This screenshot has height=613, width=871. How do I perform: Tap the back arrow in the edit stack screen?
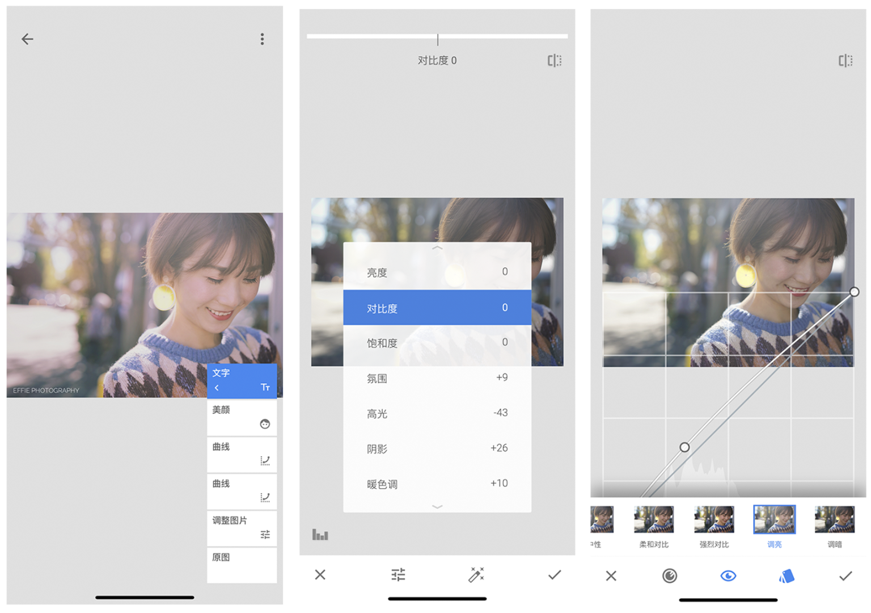click(x=27, y=39)
